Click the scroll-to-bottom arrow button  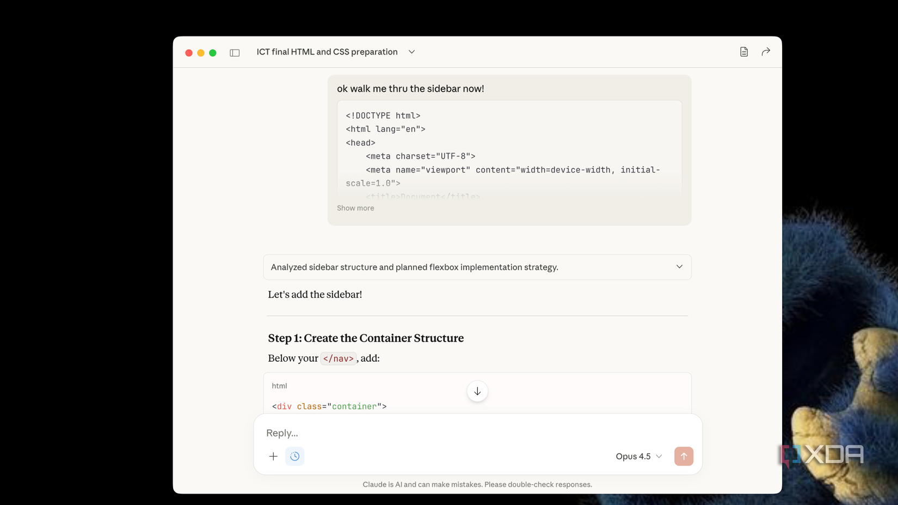[477, 391]
